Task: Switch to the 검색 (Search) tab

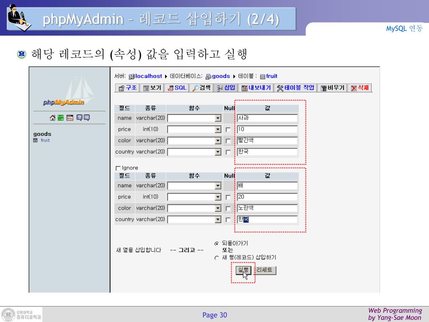Action: (x=202, y=88)
